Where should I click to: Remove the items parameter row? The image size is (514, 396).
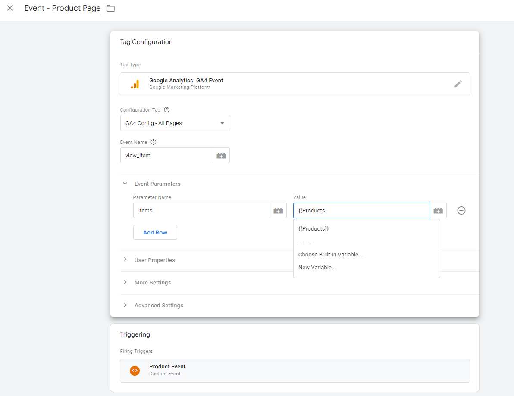pyautogui.click(x=461, y=211)
